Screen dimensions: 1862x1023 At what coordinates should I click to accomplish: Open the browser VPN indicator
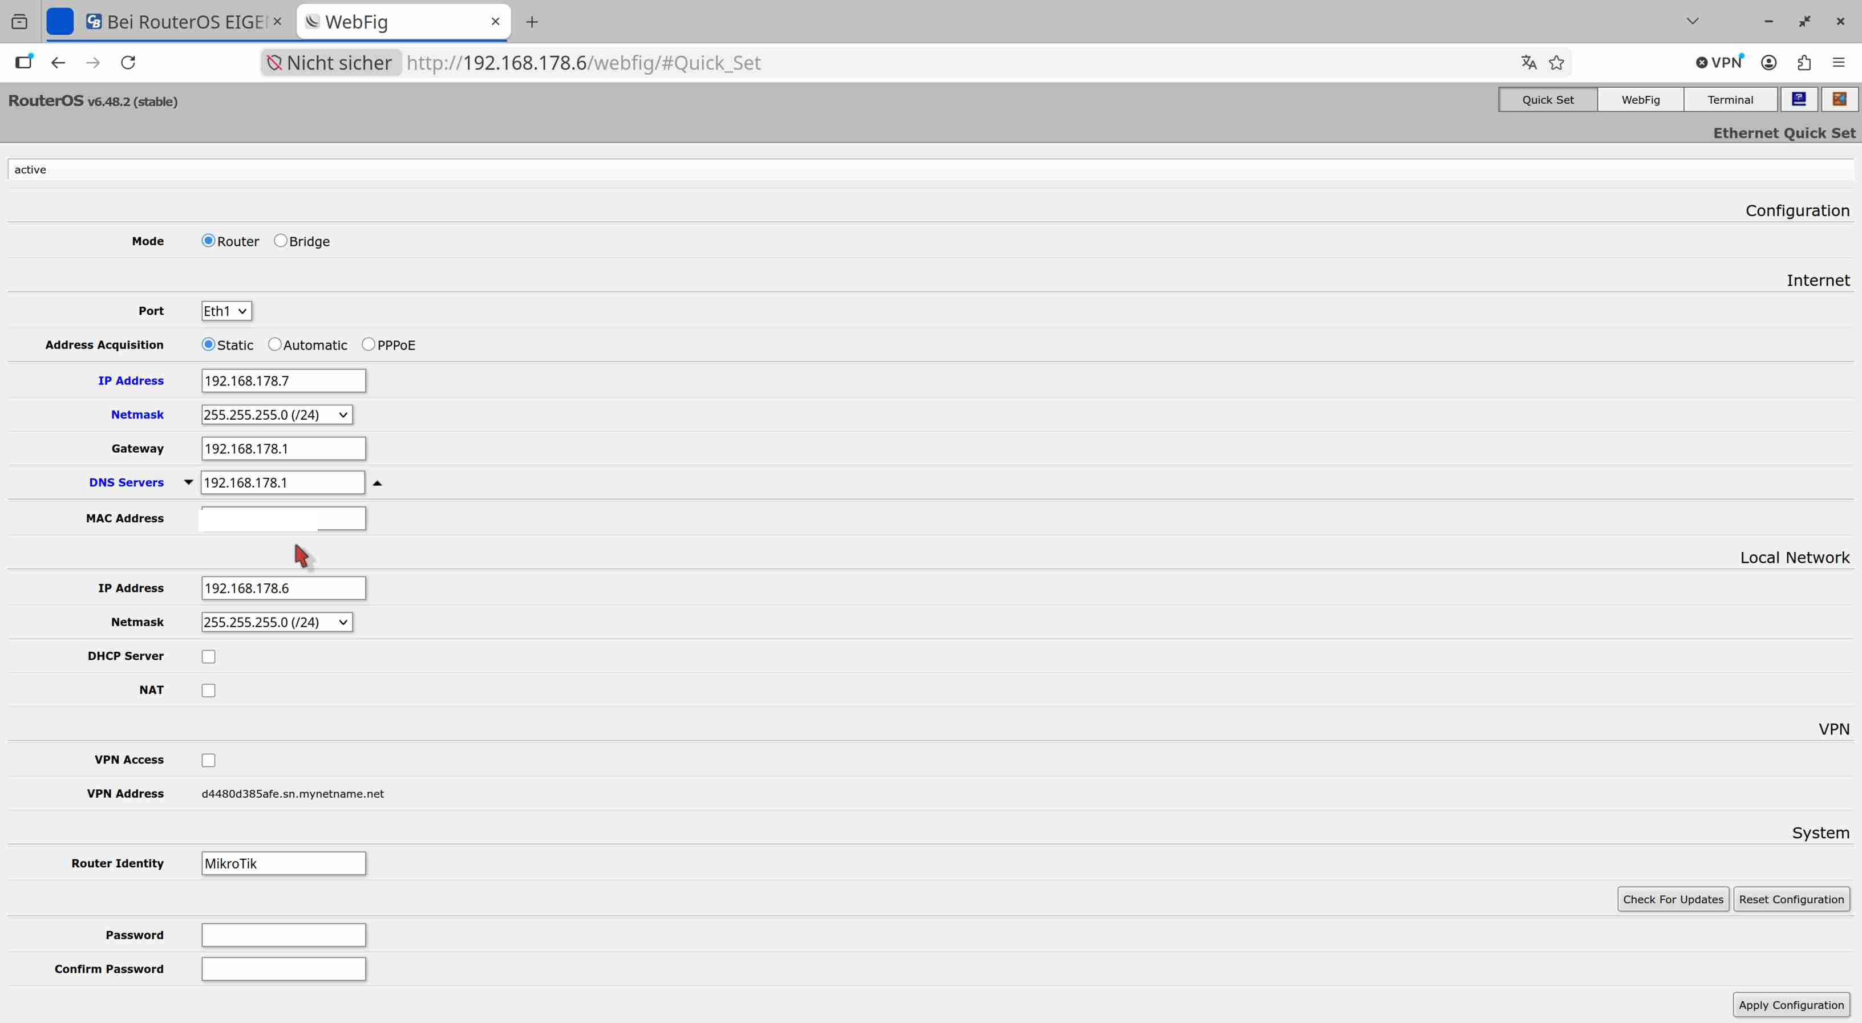point(1719,63)
